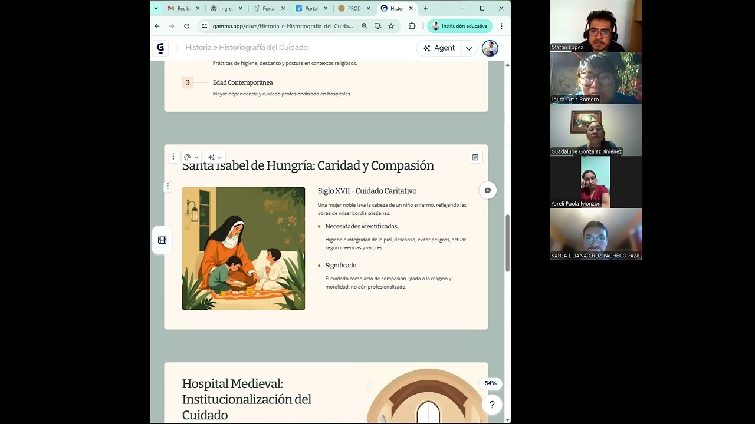
Task: Click the page vertical scrollbar thumb
Action: pos(507,243)
